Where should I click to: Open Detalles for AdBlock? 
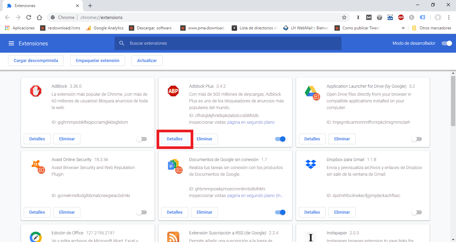tap(37, 139)
